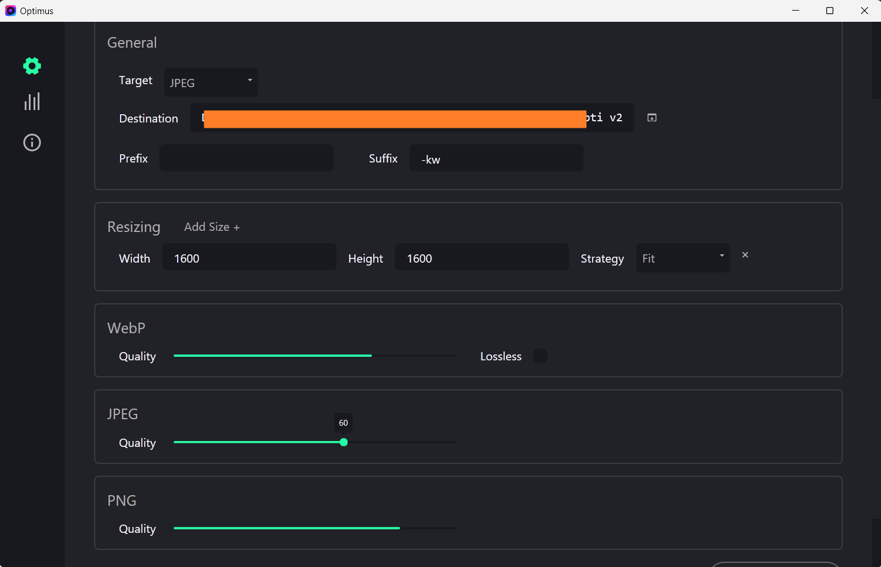This screenshot has width=881, height=567.
Task: Click the JPEG section heading
Action: (x=122, y=414)
